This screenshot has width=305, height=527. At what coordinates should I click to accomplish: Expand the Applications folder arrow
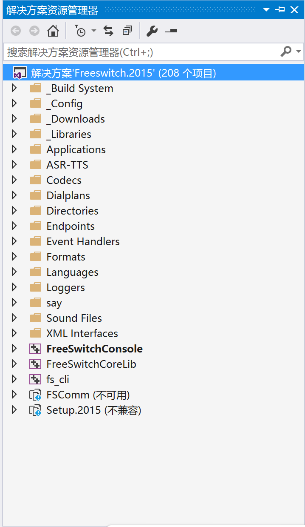pyautogui.click(x=14, y=149)
